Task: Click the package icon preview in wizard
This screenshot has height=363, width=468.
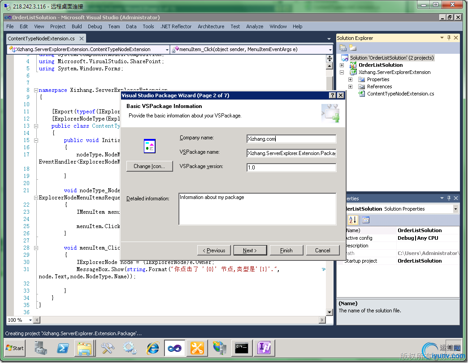Action: click(150, 146)
